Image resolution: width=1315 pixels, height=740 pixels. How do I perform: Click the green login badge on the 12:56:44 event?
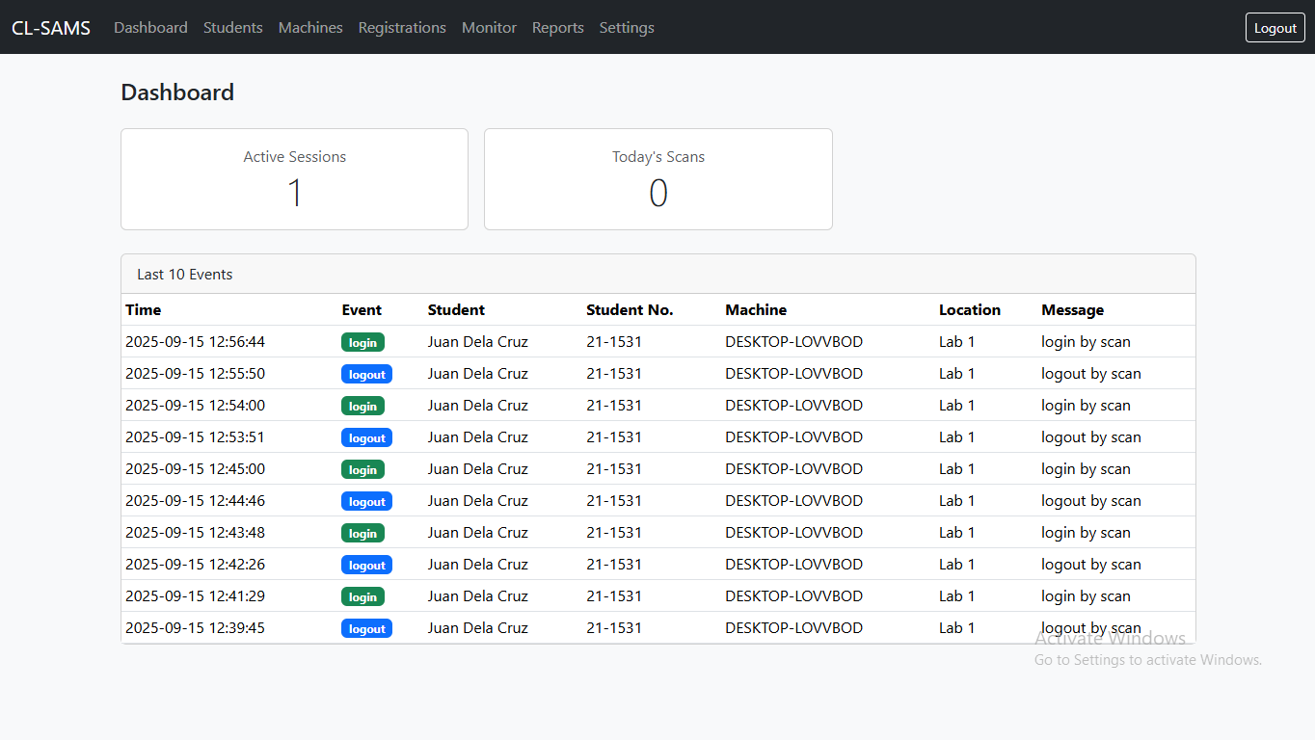point(362,342)
